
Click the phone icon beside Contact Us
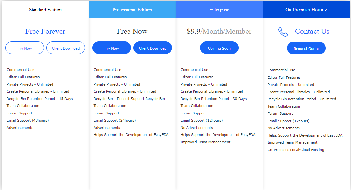[283, 32]
